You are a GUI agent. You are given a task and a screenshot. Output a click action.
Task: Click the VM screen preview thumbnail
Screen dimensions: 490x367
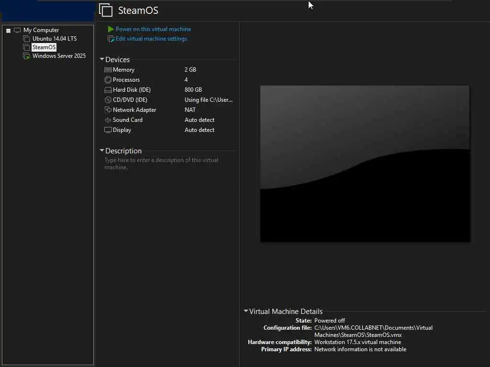pyautogui.click(x=365, y=163)
